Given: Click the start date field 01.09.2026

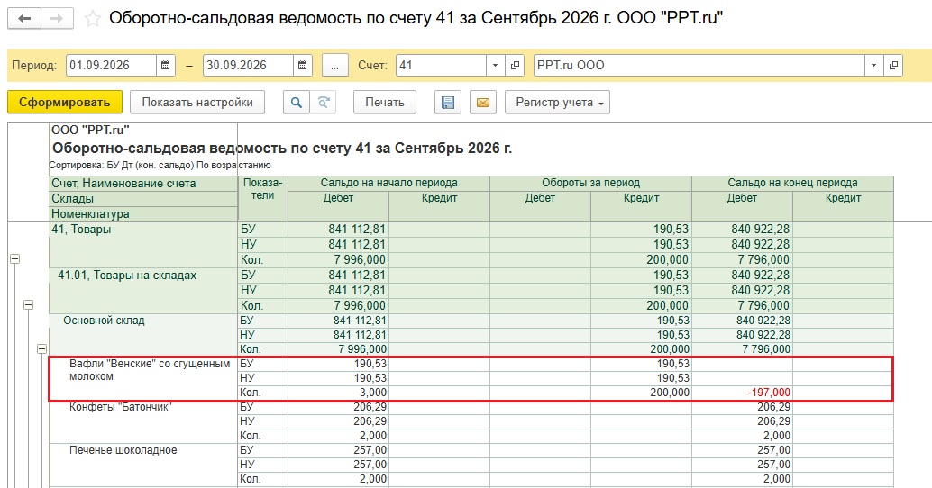Looking at the screenshot, I should 112,66.
